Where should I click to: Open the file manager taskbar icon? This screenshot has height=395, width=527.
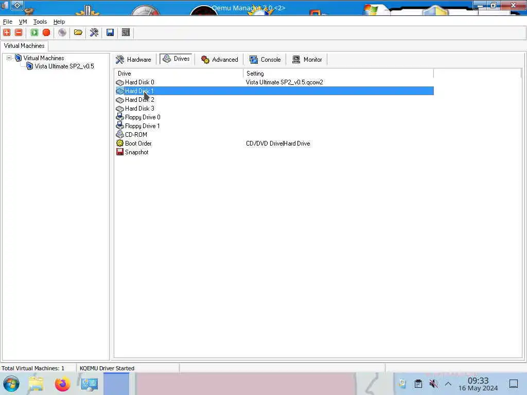pyautogui.click(x=36, y=384)
